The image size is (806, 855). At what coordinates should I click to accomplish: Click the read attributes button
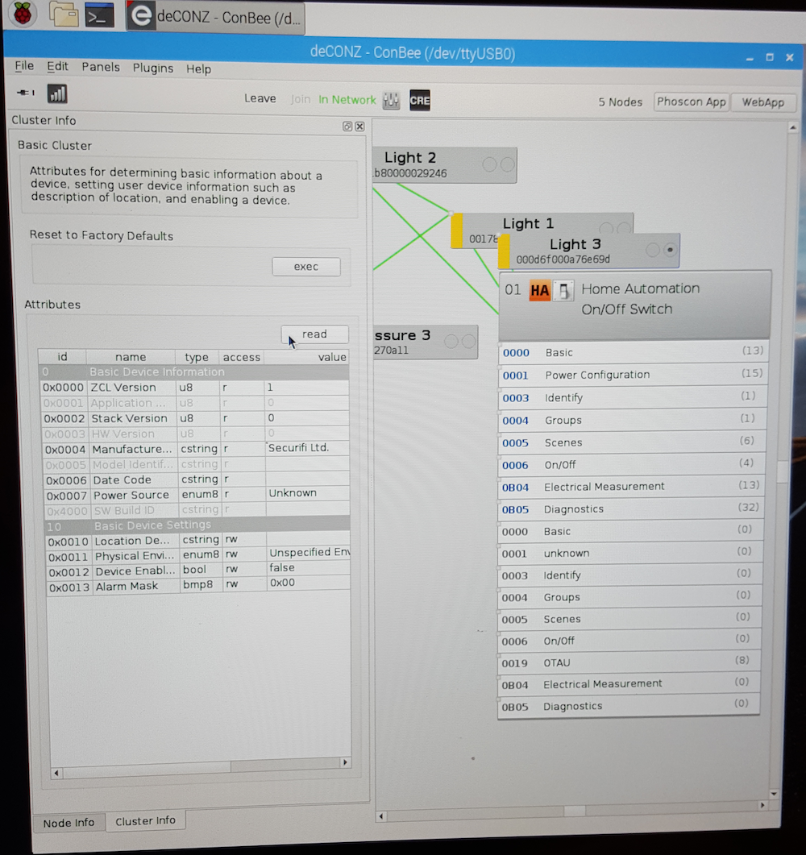(314, 334)
